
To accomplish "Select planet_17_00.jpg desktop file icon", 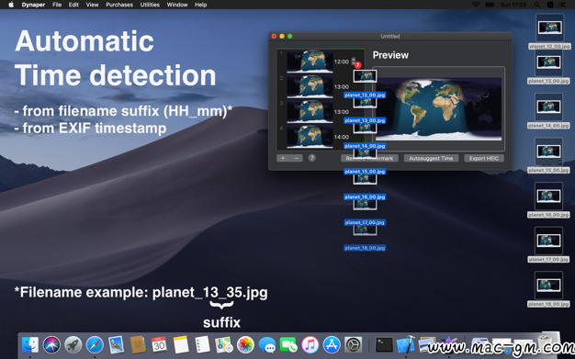I will pos(549,241).
